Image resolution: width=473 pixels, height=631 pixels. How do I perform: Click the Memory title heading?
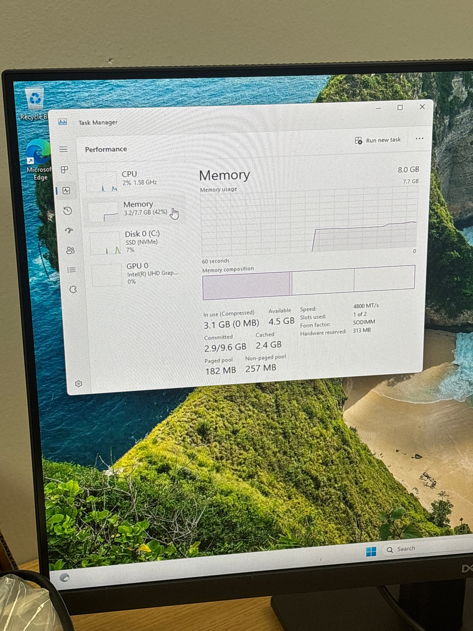[224, 175]
